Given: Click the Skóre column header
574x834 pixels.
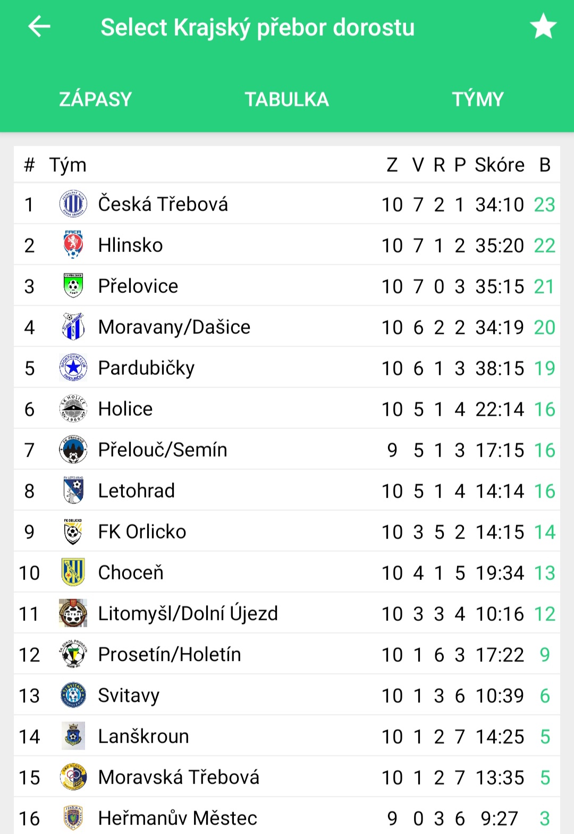Looking at the screenshot, I should point(500,165).
